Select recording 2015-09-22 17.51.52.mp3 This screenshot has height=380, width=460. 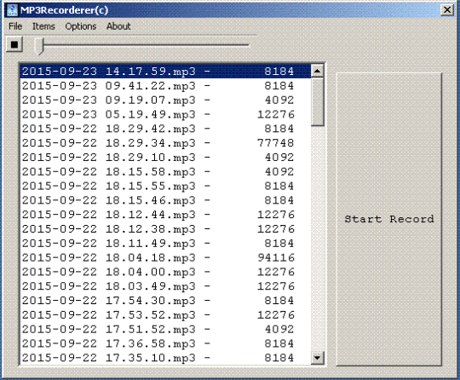tap(166, 329)
